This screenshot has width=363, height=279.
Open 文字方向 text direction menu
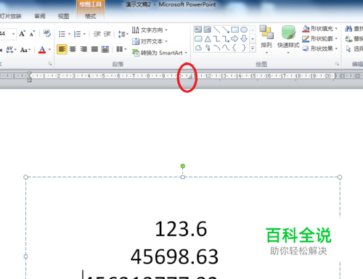150,30
